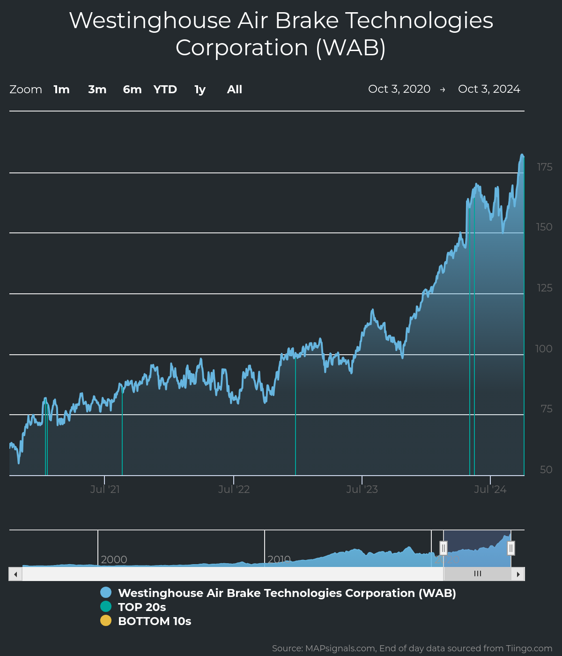Click the 100 price axis label

[x=544, y=349]
